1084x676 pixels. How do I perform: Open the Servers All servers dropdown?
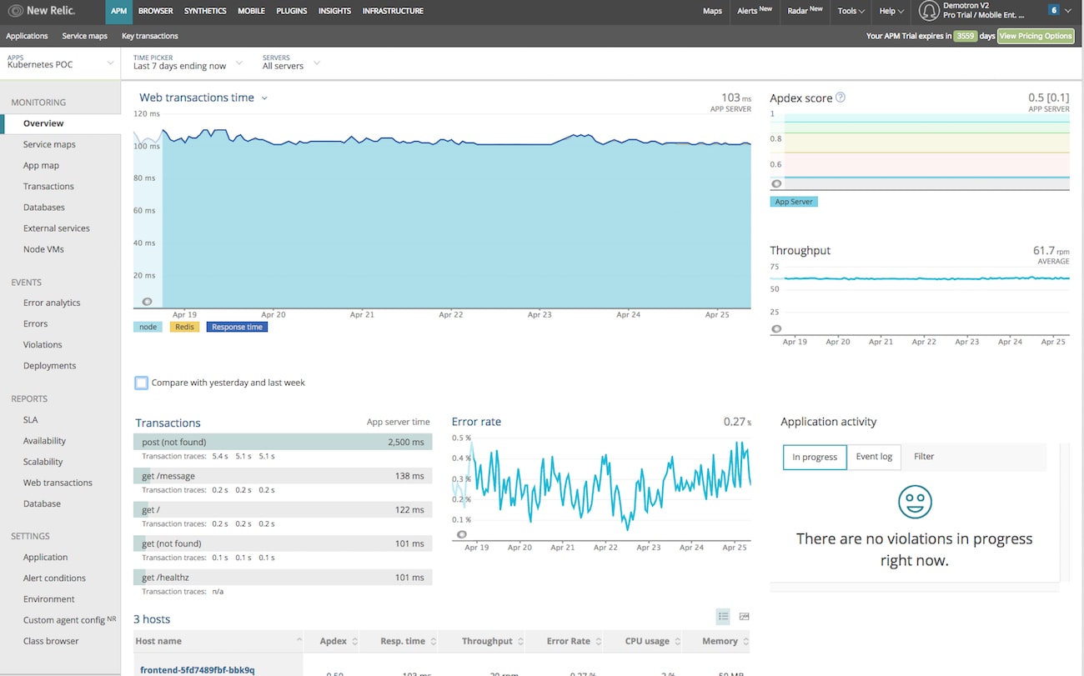point(290,63)
